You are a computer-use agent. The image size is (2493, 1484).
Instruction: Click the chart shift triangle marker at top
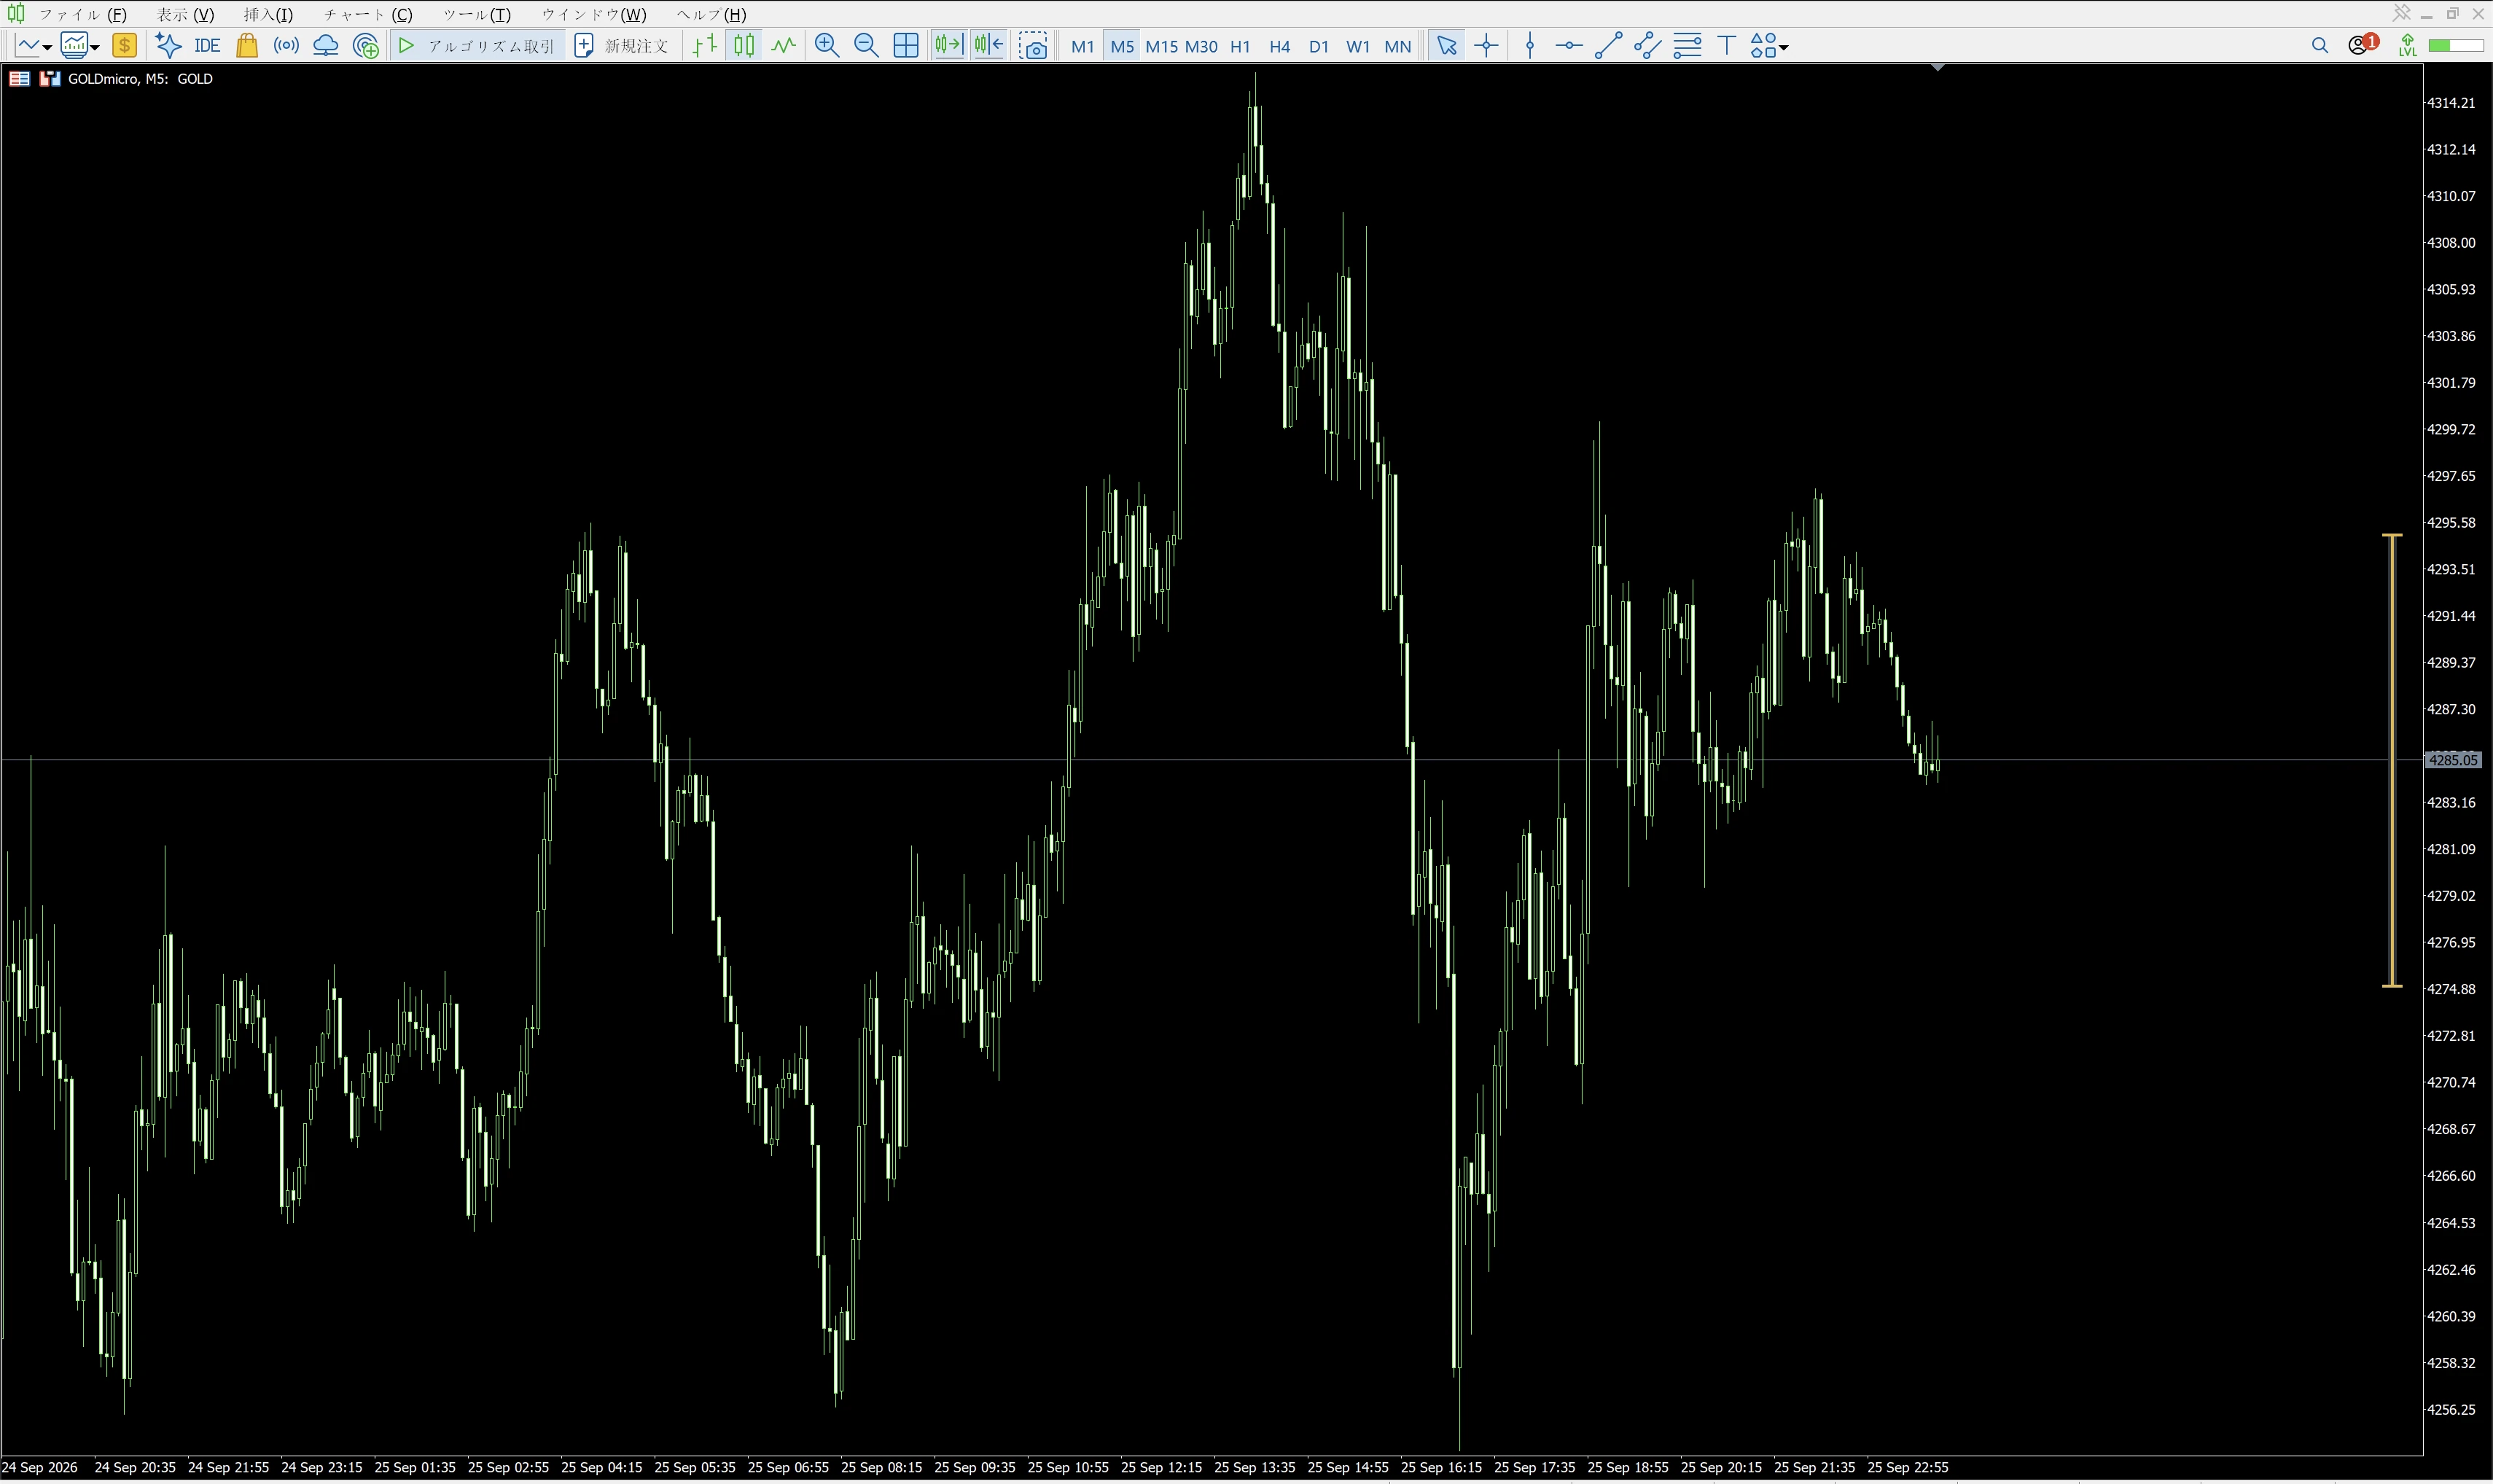[1938, 68]
